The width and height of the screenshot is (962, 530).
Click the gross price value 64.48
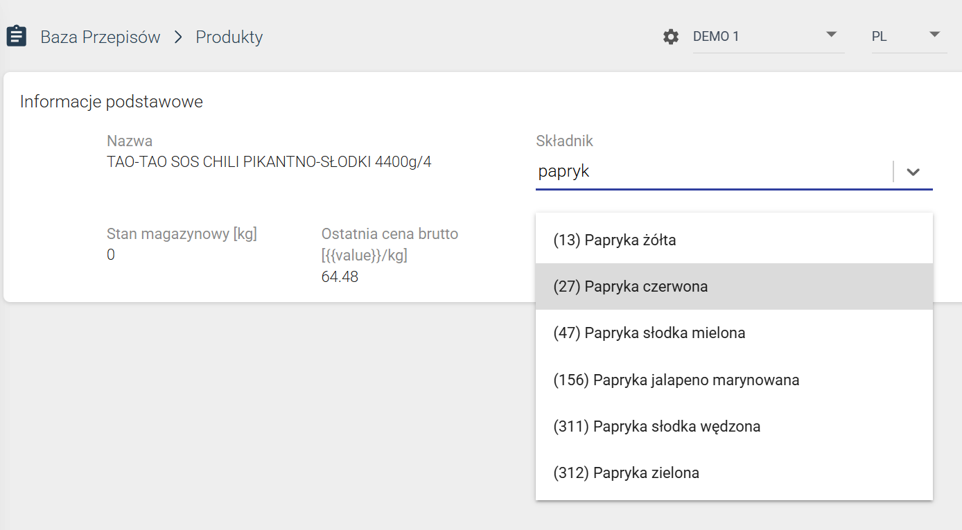pos(340,277)
